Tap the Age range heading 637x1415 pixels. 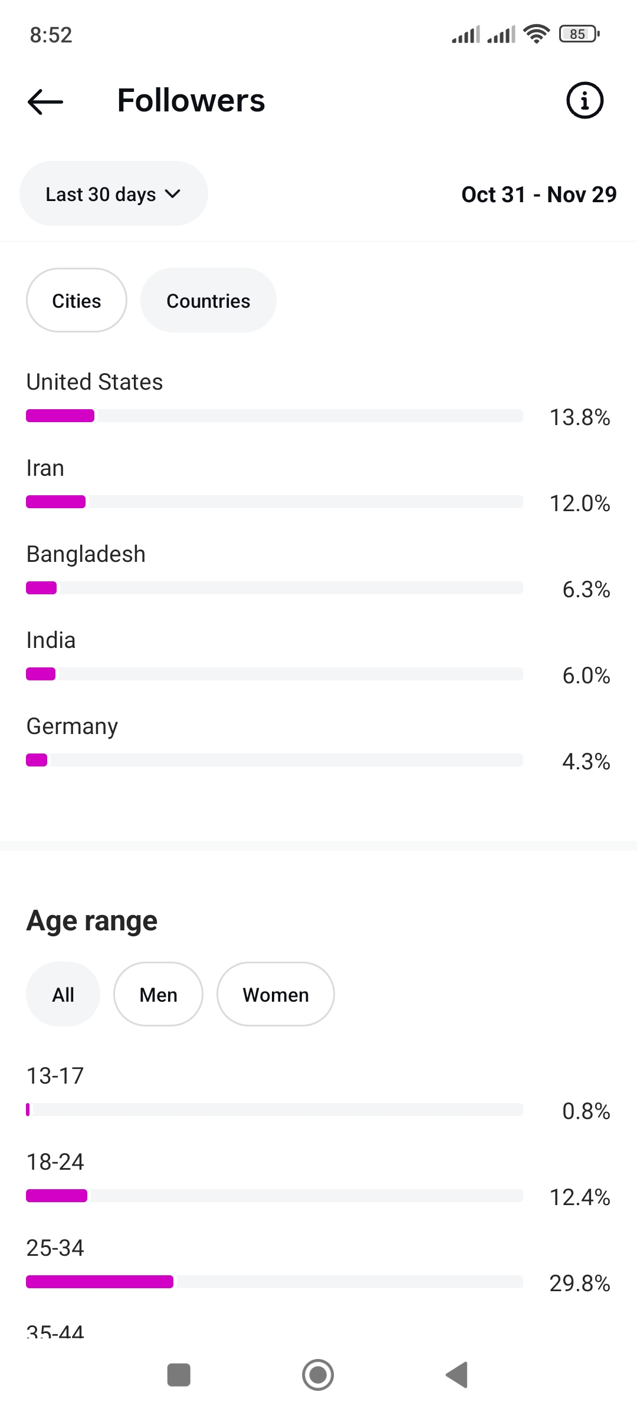(92, 921)
